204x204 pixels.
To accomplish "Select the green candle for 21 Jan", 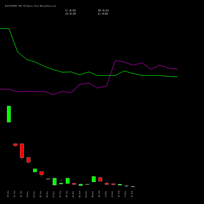I will point(35,171).
